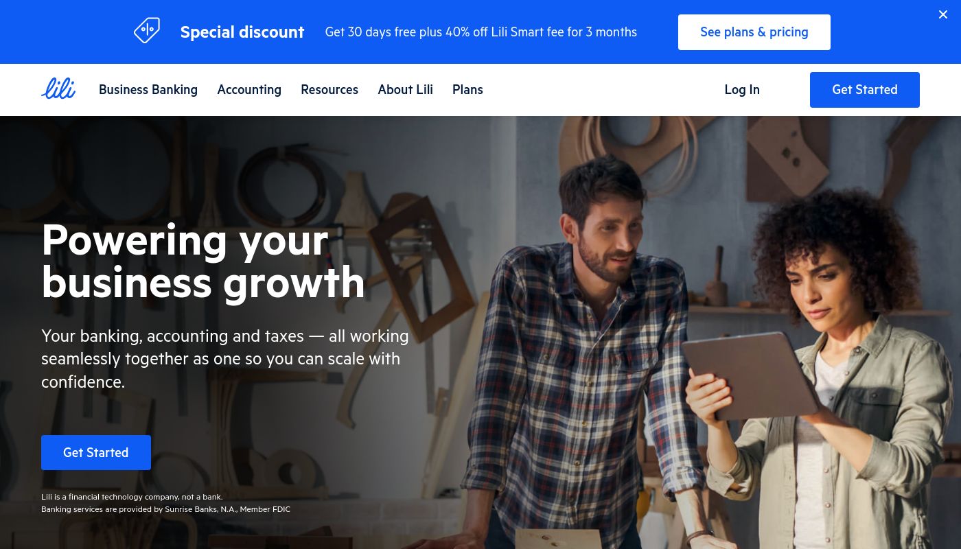This screenshot has width=961, height=549.
Task: Select About Lili in the navigation
Action: pos(405,90)
